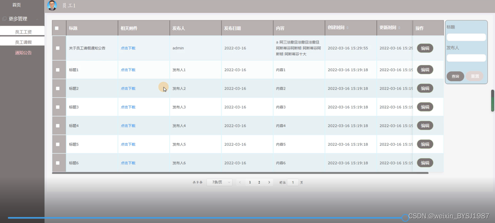Check the 标题1 row checkbox
Image resolution: width=495 pixels, height=223 pixels.
[x=58, y=70]
